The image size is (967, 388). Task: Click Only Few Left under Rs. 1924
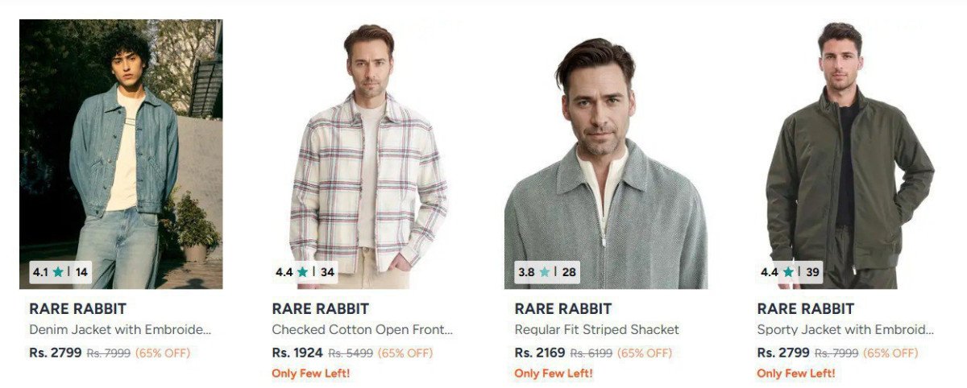click(x=310, y=374)
